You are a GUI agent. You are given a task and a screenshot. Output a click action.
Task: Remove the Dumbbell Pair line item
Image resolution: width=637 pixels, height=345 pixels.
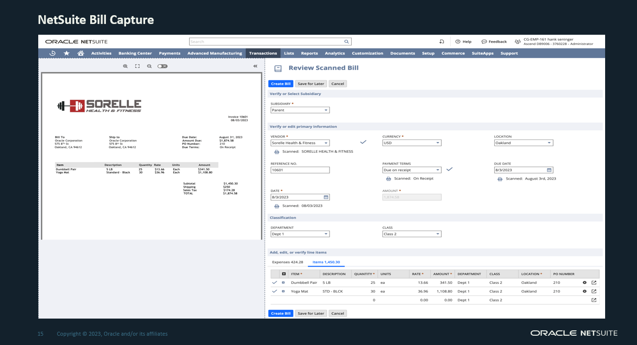585,282
